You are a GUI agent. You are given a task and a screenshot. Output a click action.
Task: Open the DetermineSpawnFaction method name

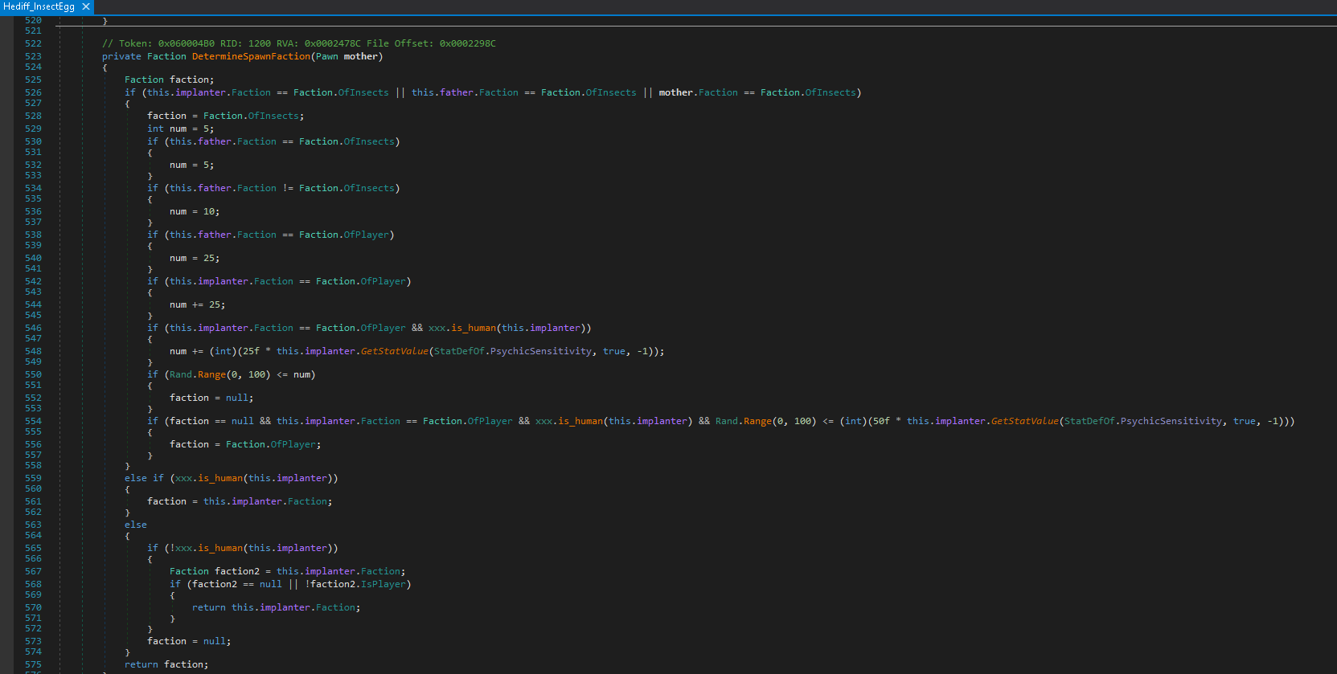(251, 56)
